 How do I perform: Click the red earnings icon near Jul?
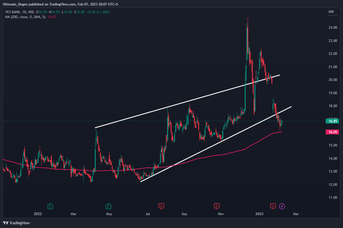pos(161,206)
